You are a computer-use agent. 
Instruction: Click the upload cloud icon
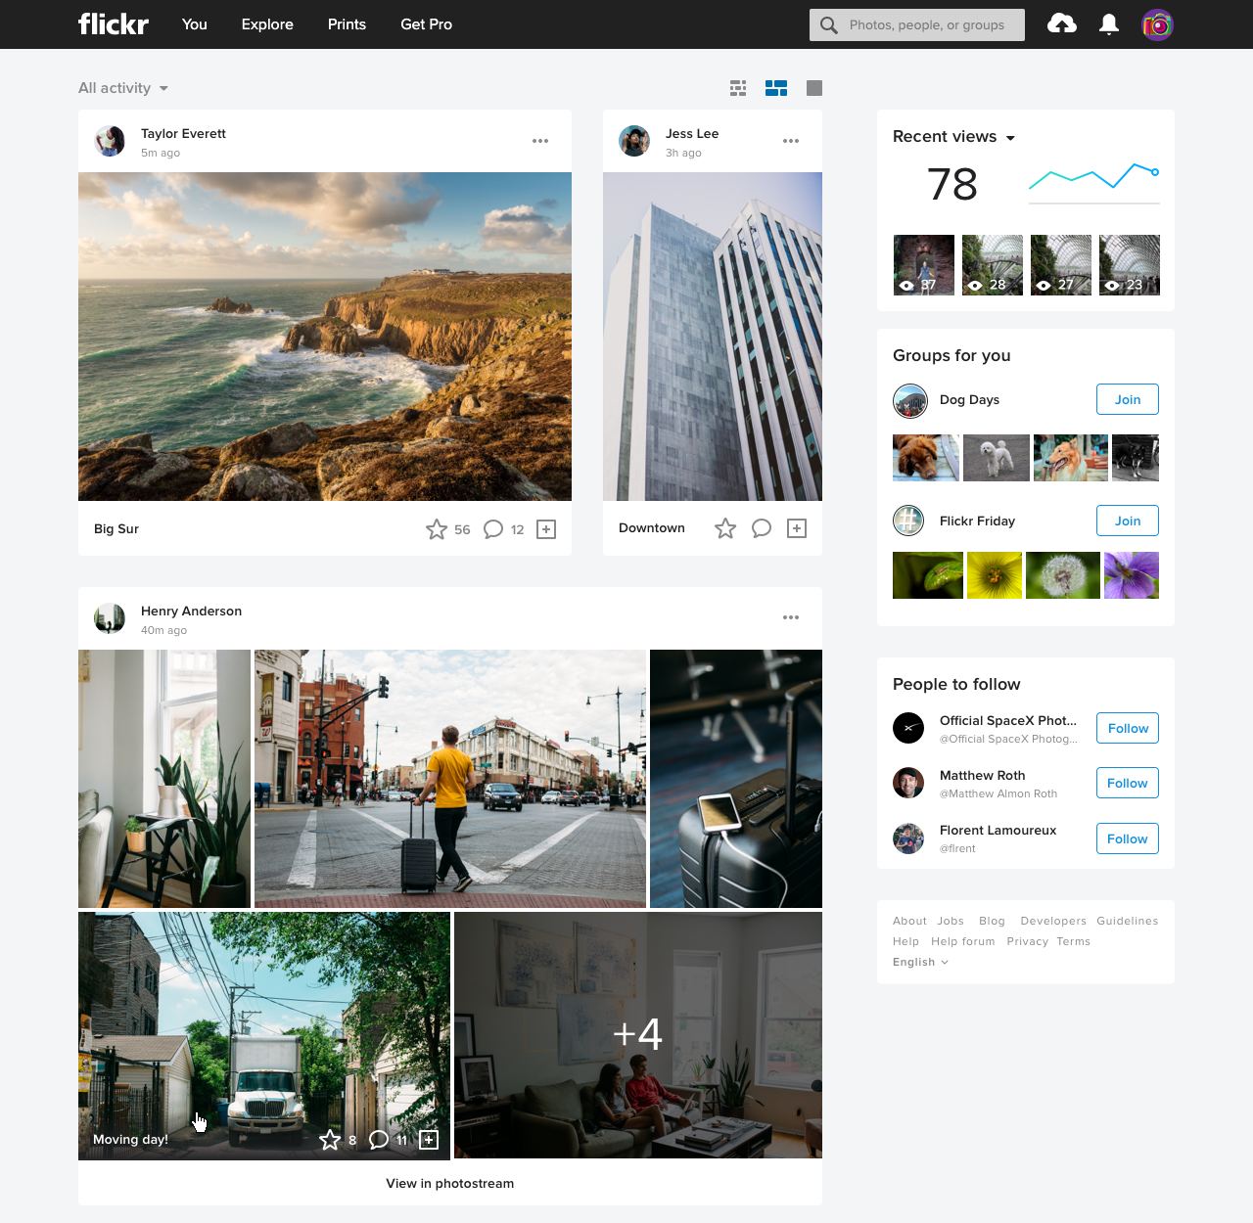(1062, 24)
